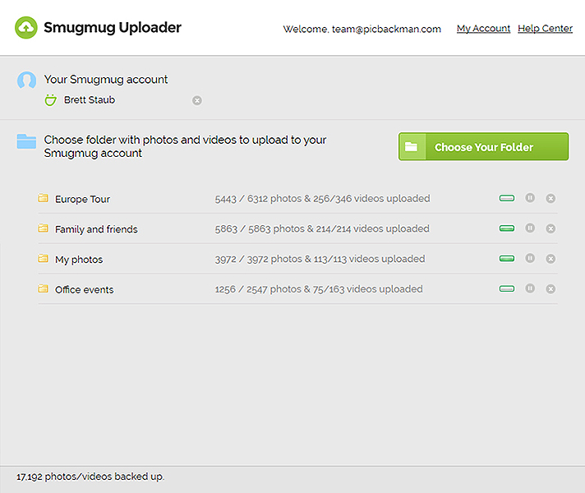This screenshot has width=585, height=493.
Task: Click the Europe Tour folder icon
Action: click(44, 198)
